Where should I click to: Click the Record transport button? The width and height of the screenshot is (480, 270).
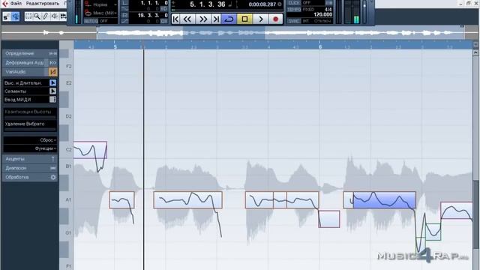tap(276, 19)
